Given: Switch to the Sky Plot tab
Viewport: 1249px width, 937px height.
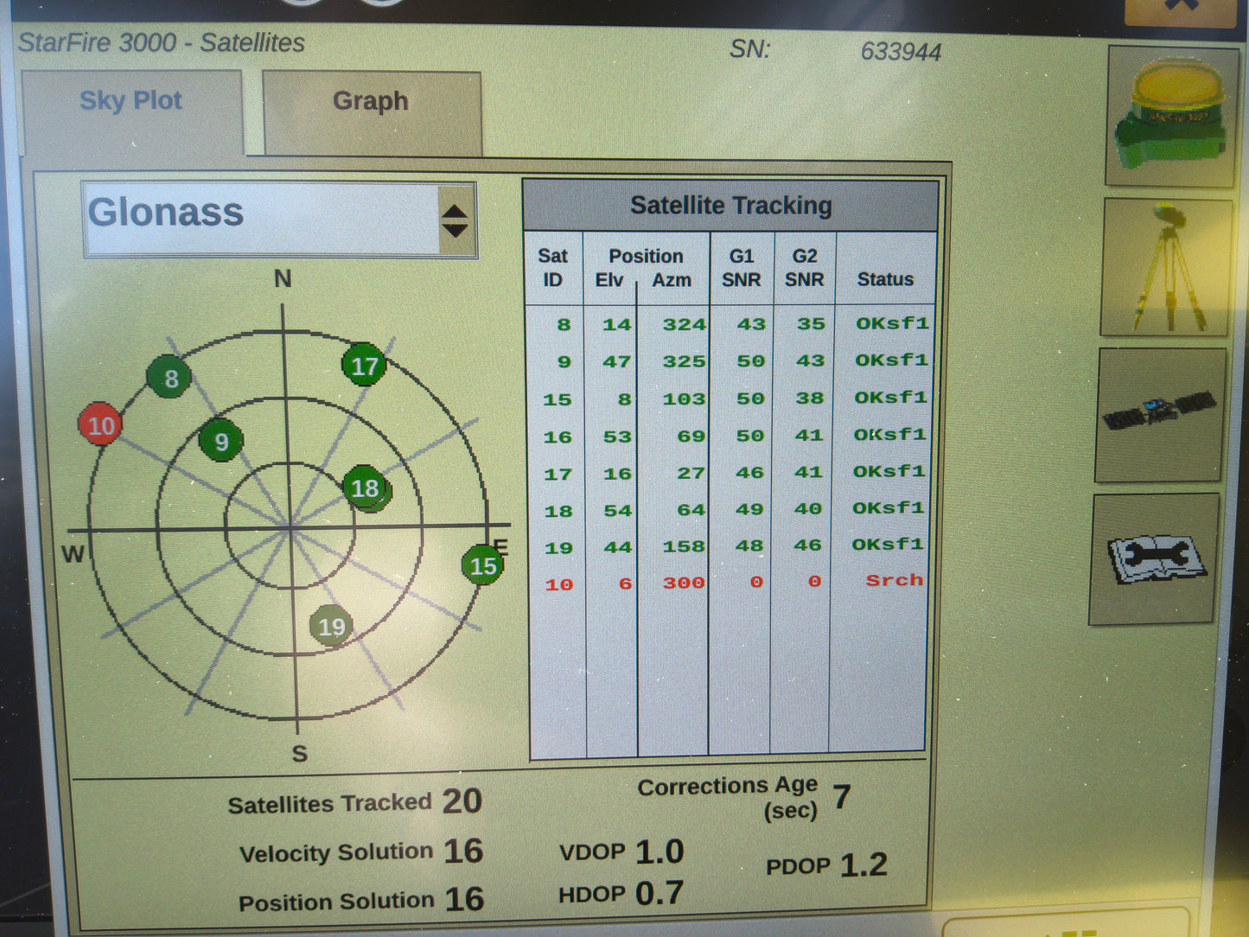Looking at the screenshot, I should [131, 112].
